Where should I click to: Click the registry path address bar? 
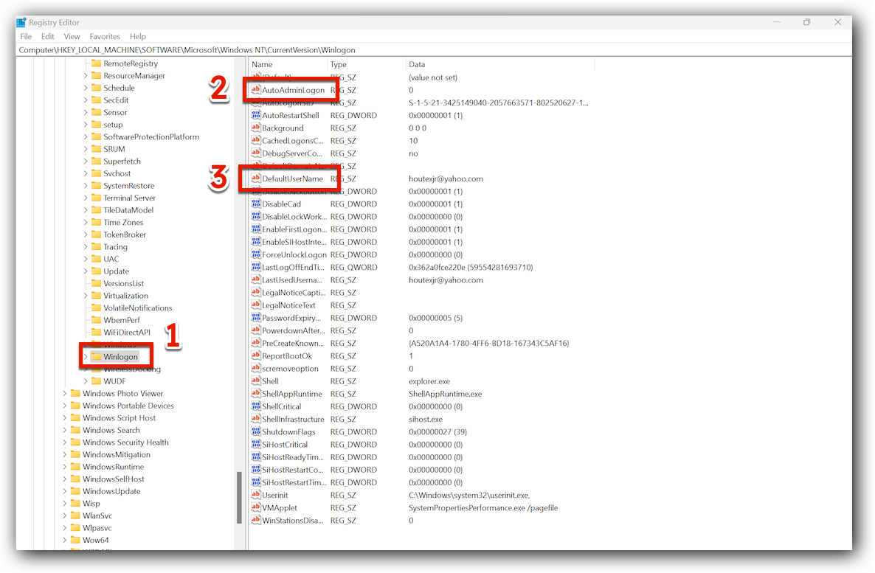(x=435, y=50)
